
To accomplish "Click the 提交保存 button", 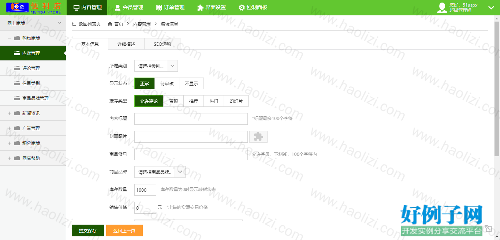I will (x=88, y=230).
